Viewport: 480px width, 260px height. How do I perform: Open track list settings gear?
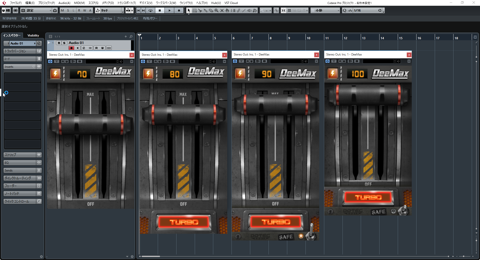[x=132, y=256]
